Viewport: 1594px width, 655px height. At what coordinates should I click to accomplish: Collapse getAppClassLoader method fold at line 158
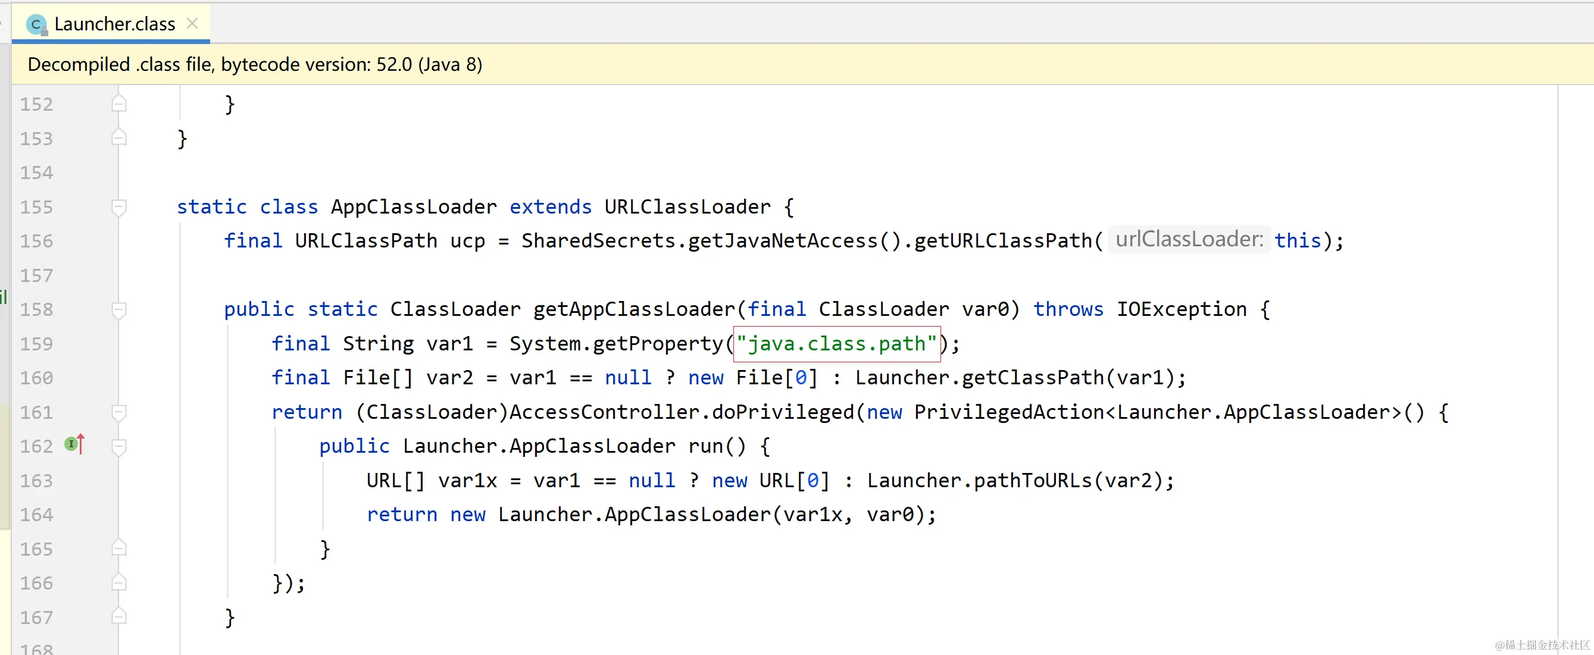(x=119, y=309)
